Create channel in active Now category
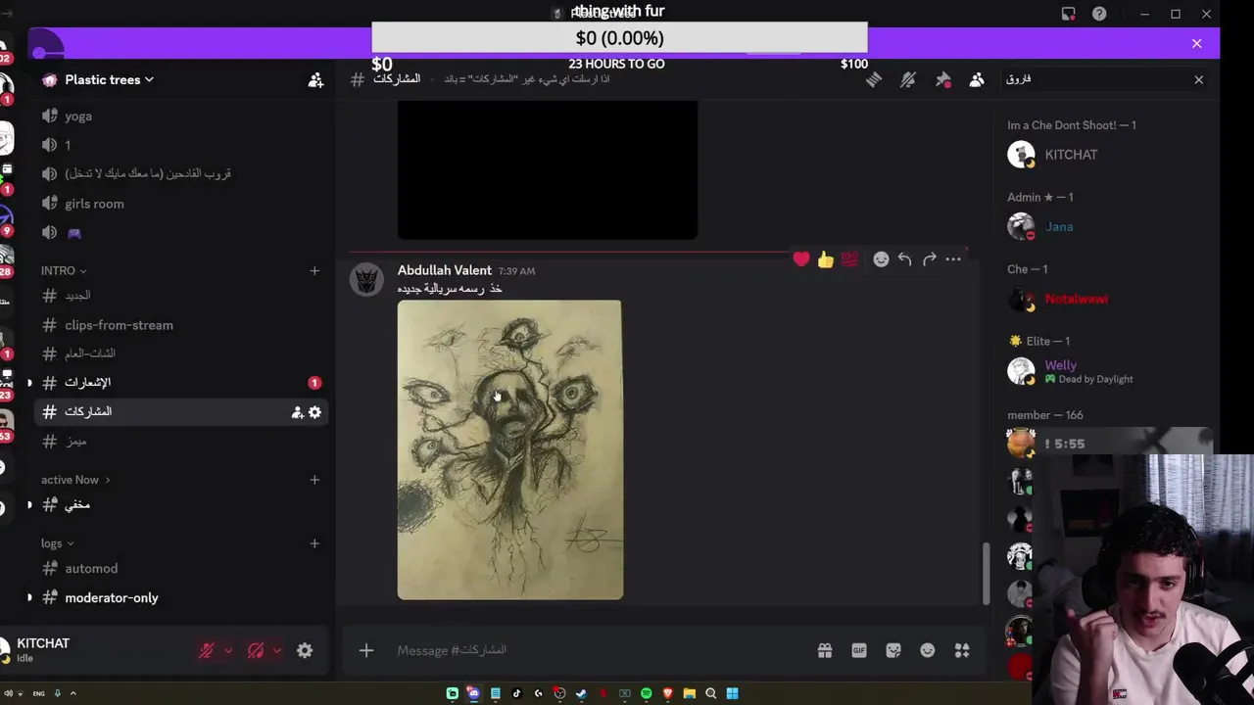The image size is (1254, 705). pos(314,480)
